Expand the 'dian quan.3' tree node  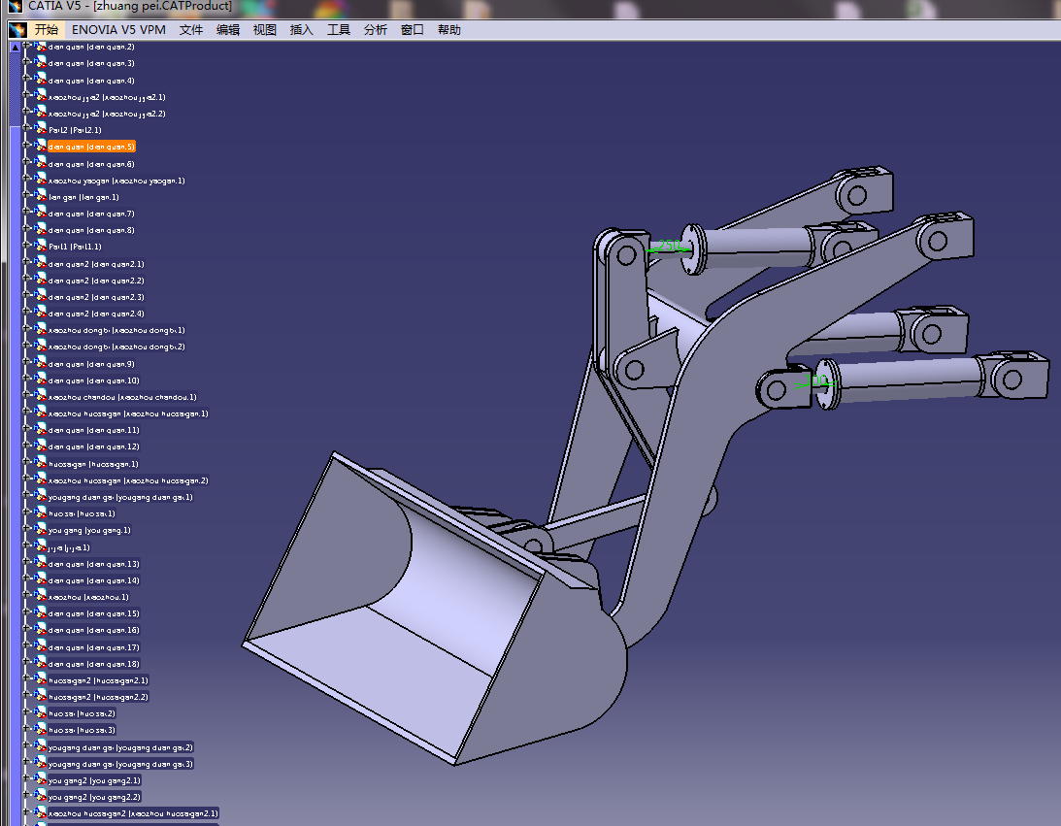point(28,63)
